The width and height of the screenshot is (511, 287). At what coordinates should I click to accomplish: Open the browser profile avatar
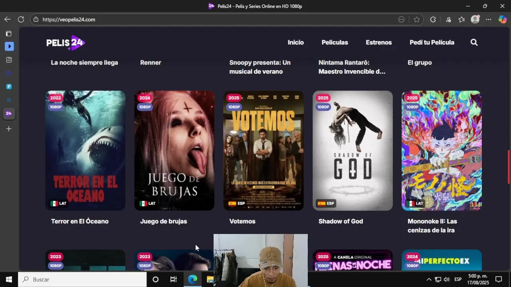(x=475, y=20)
